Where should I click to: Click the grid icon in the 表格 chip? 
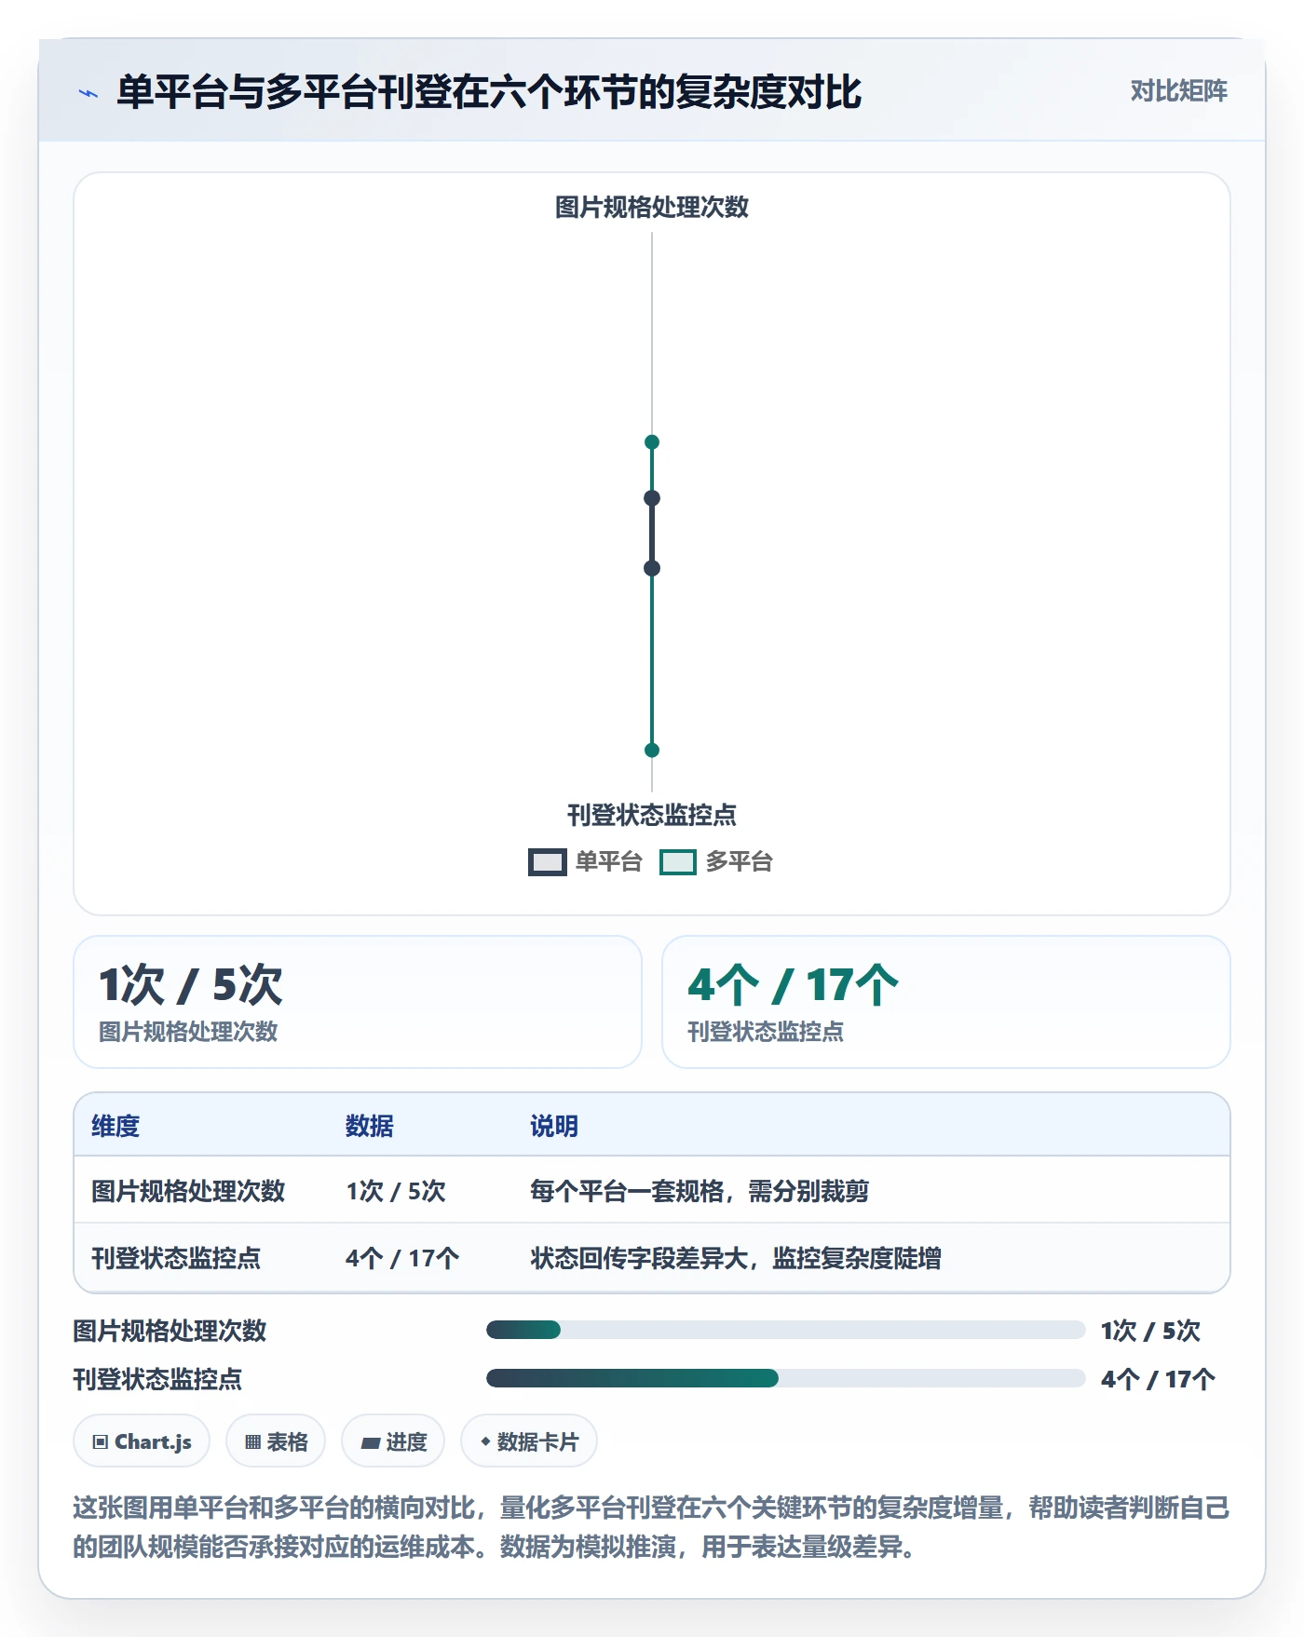[x=252, y=1442]
